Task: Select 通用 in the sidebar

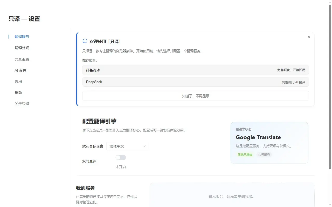Action: [x=18, y=82]
